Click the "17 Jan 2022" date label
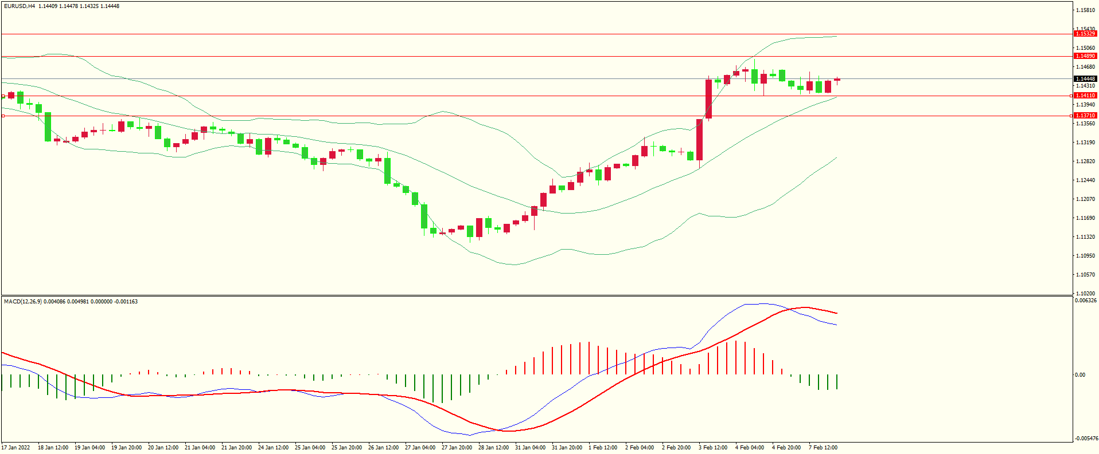Viewport: 1099px width, 454px height. [x=16, y=448]
